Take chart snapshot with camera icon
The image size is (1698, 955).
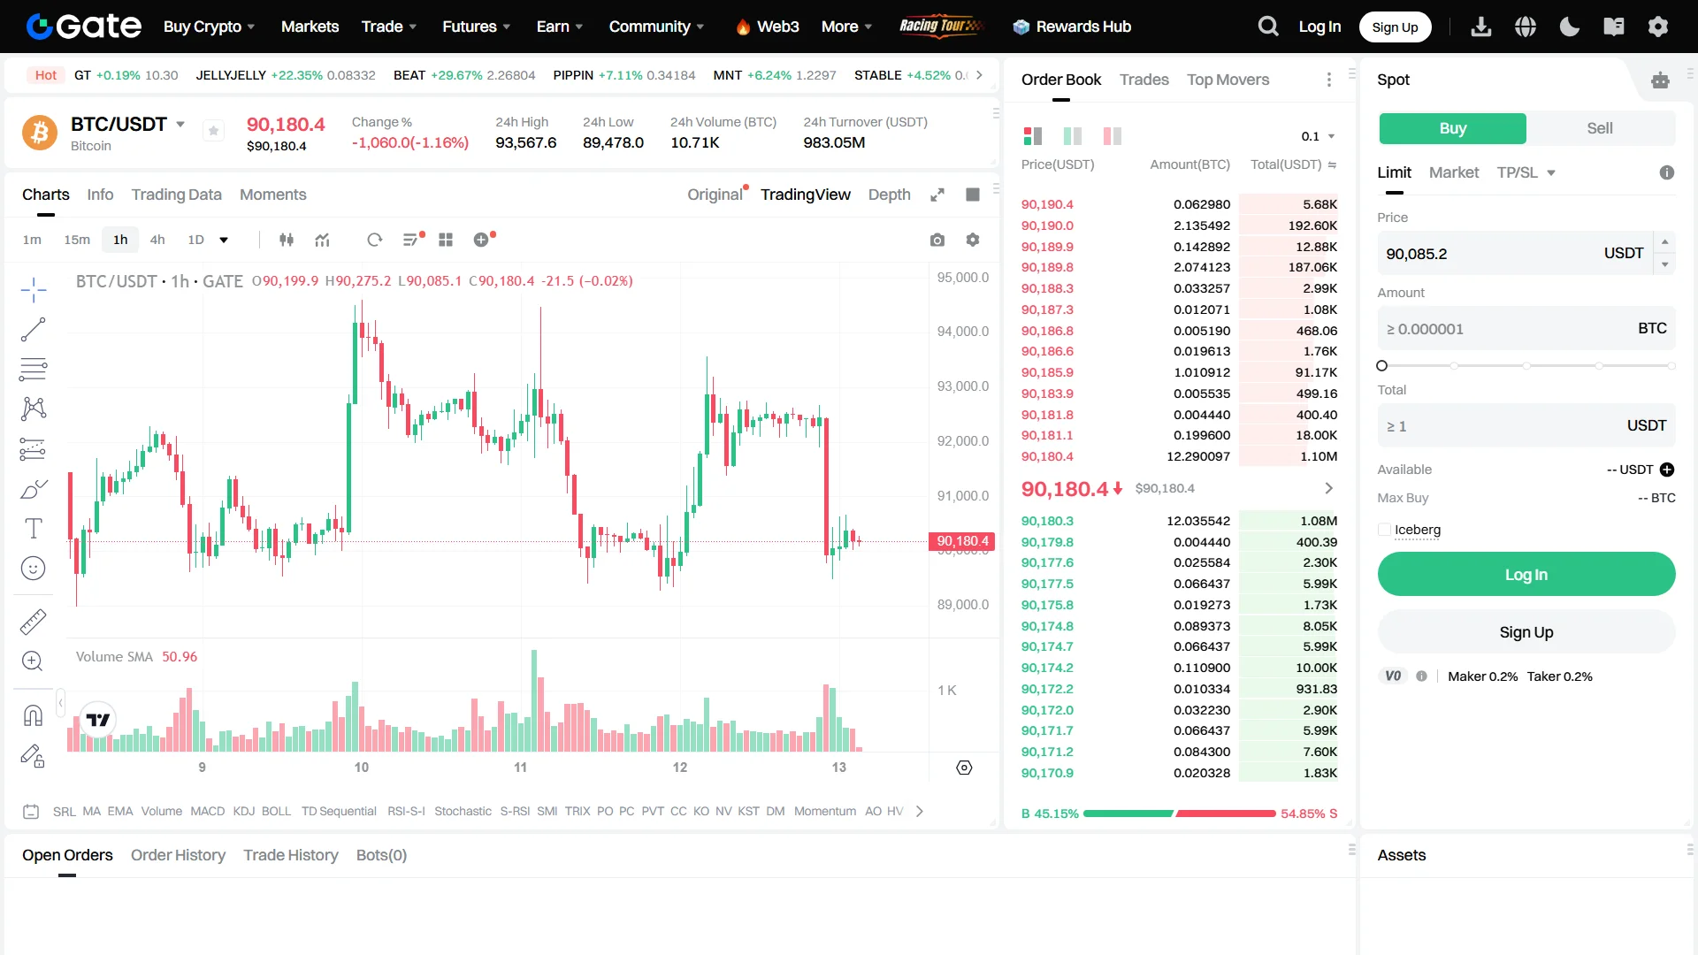point(937,240)
